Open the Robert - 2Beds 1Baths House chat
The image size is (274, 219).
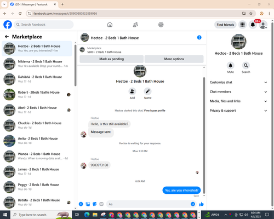[37, 95]
